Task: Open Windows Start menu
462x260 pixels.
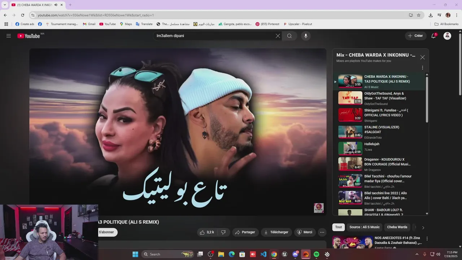Action: point(135,254)
